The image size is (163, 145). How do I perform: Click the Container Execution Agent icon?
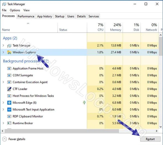click(x=9, y=82)
